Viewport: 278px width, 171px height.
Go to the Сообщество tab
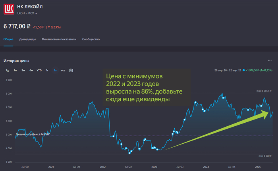91,40
